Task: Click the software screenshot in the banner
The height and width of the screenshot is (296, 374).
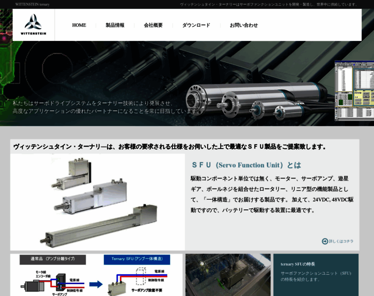Action: click(354, 90)
